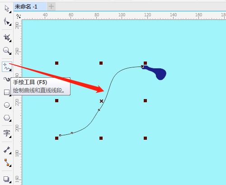Screen dimensions: 226x185
Task: Select the Text tool 字
Action: (x=7, y=133)
